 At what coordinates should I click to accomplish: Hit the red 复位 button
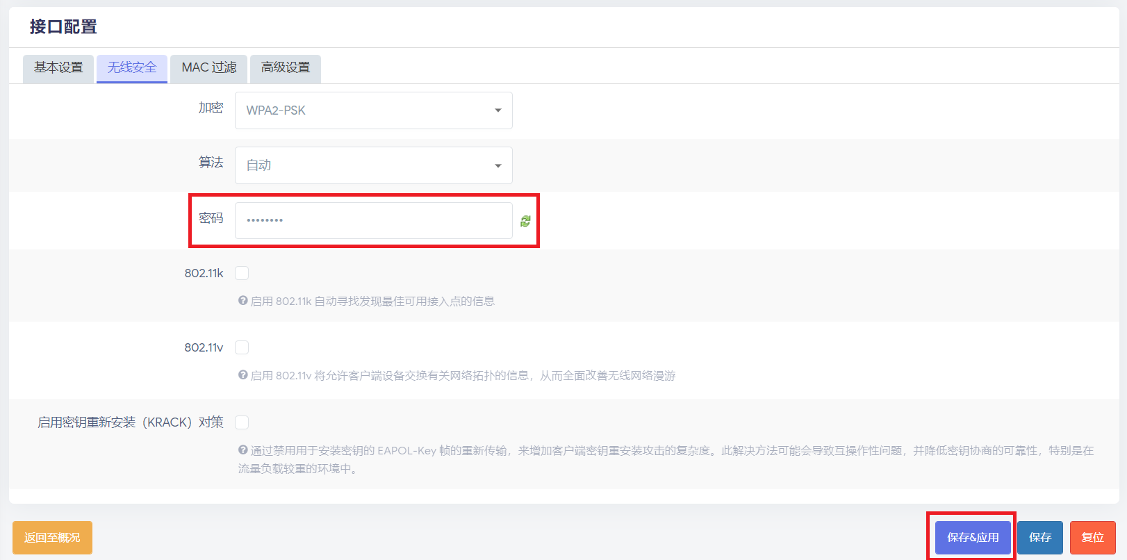[1092, 537]
